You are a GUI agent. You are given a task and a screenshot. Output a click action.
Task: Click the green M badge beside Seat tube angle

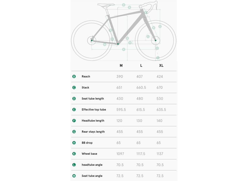74,176
